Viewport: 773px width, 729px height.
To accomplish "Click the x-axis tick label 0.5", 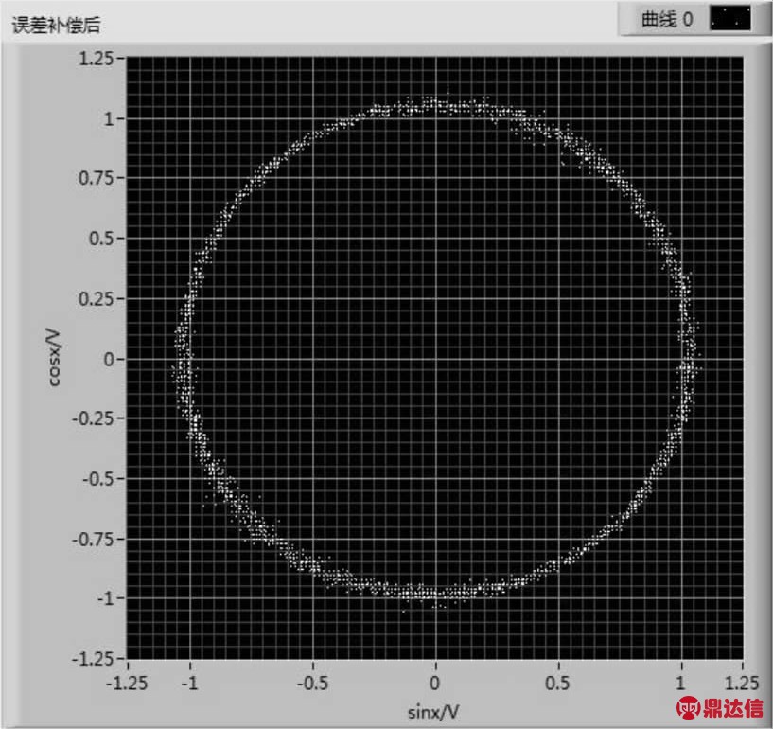I will click(x=557, y=684).
